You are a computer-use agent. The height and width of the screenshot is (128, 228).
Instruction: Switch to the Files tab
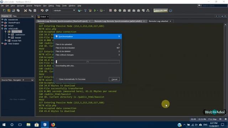click(x=15, y=16)
